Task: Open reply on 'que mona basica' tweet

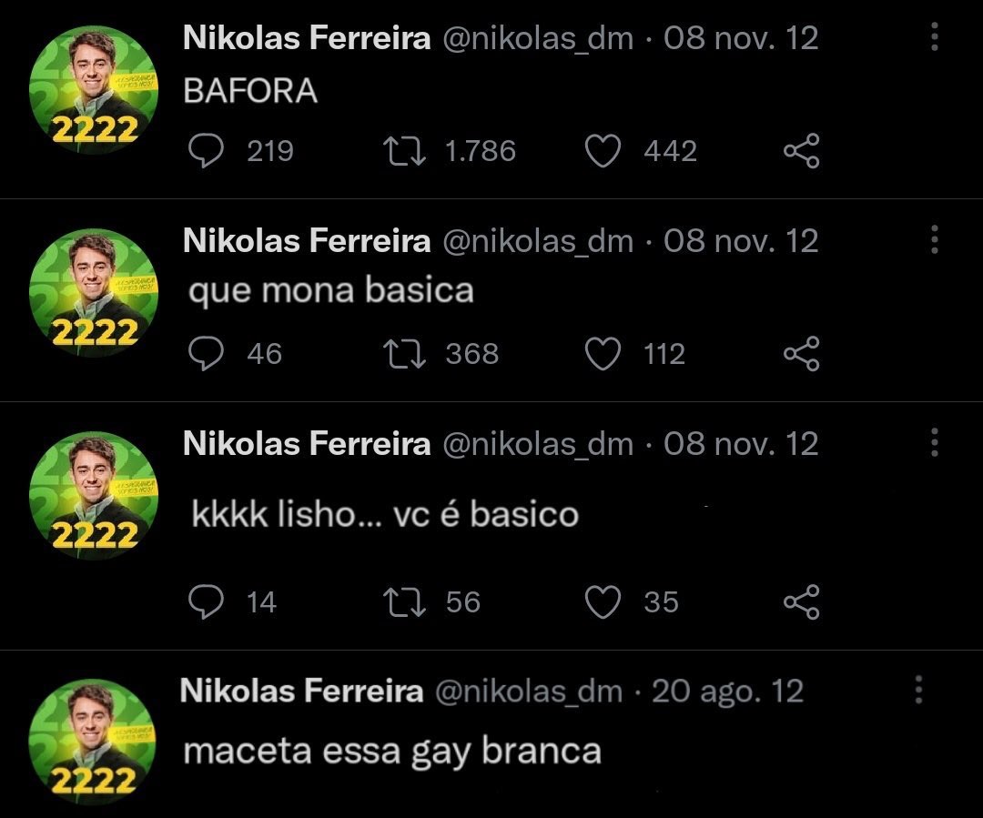Action: coord(207,354)
